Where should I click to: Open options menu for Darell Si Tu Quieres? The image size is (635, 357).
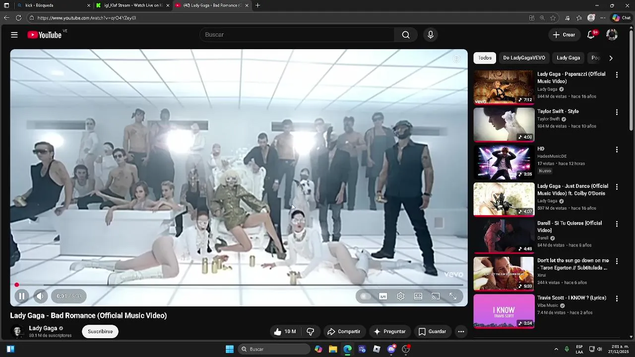pyautogui.click(x=617, y=224)
